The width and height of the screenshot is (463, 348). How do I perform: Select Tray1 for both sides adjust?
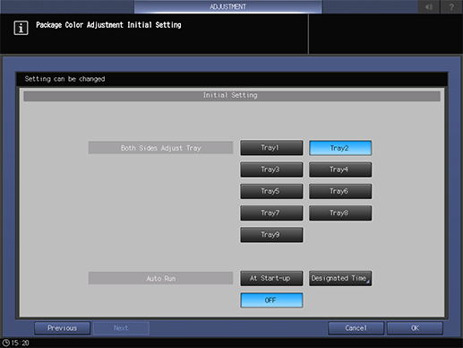pyautogui.click(x=271, y=148)
